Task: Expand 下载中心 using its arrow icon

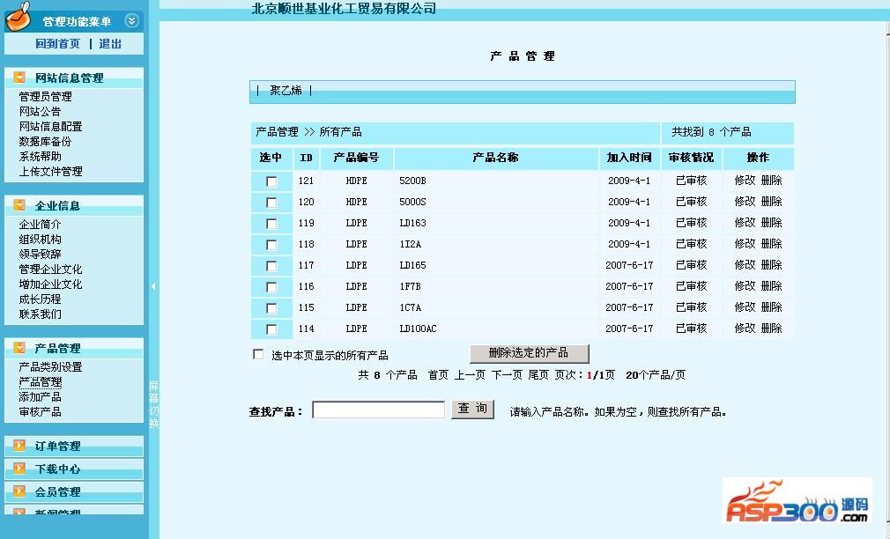Action: click(x=19, y=468)
